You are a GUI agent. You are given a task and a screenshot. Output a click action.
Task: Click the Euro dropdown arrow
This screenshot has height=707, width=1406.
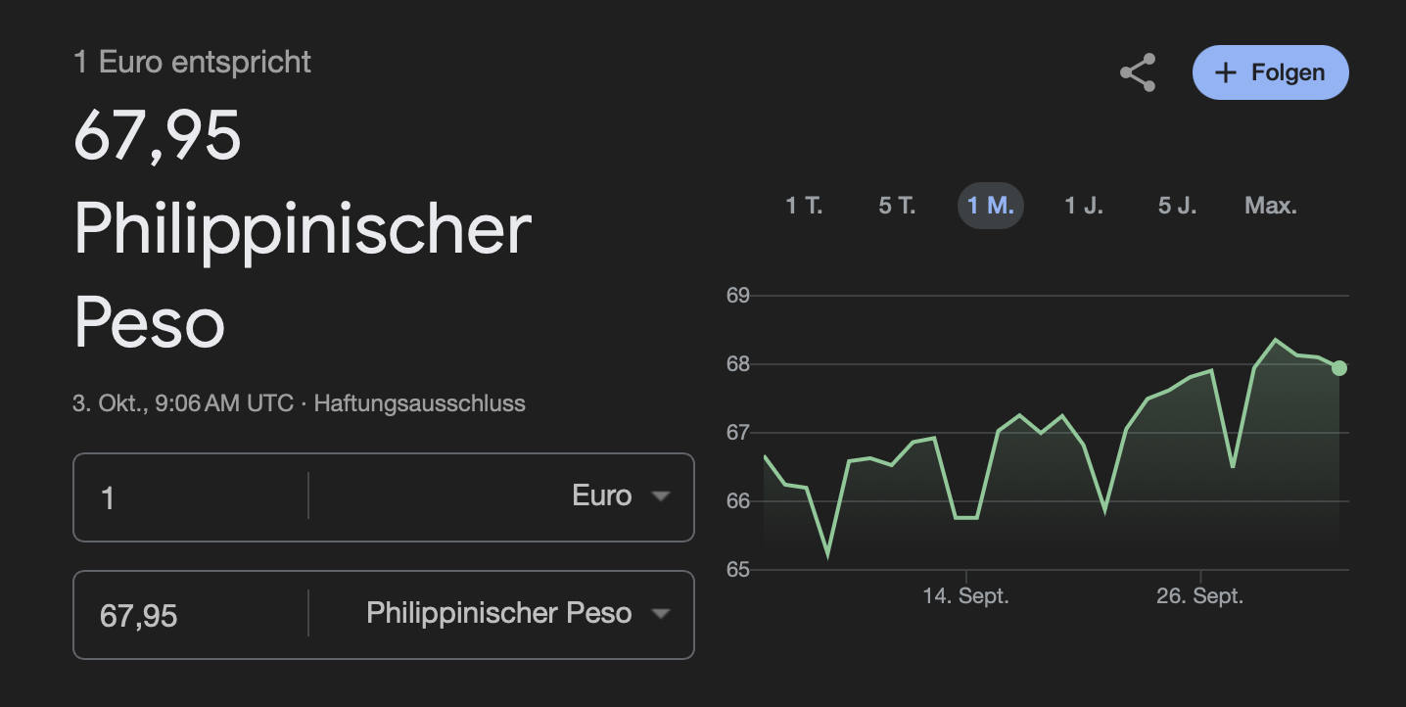661,496
